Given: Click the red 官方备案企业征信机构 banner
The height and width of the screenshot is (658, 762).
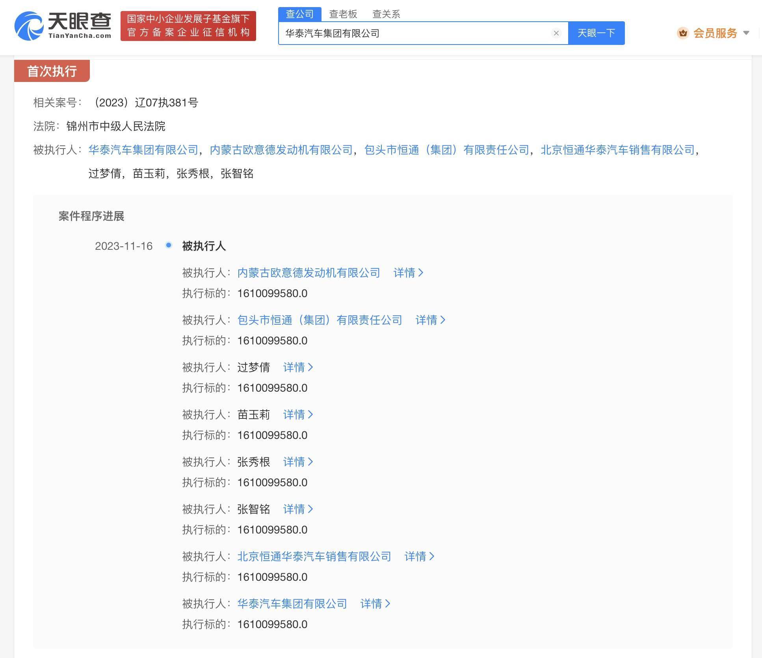Looking at the screenshot, I should click(188, 26).
